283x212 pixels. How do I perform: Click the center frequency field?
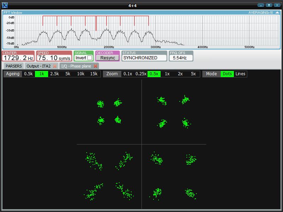tap(18, 58)
